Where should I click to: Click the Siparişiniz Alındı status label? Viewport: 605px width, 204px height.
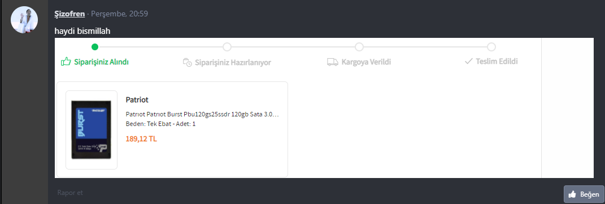[x=102, y=62]
